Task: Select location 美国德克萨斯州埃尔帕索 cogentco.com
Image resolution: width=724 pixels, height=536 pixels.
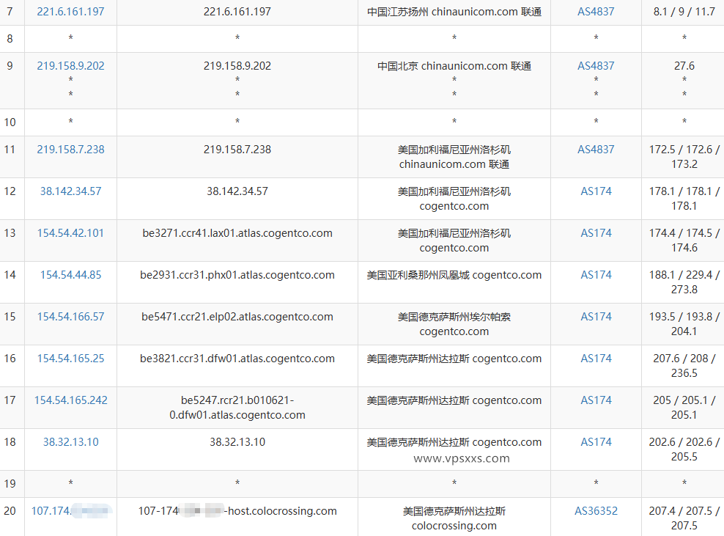Action: (454, 324)
